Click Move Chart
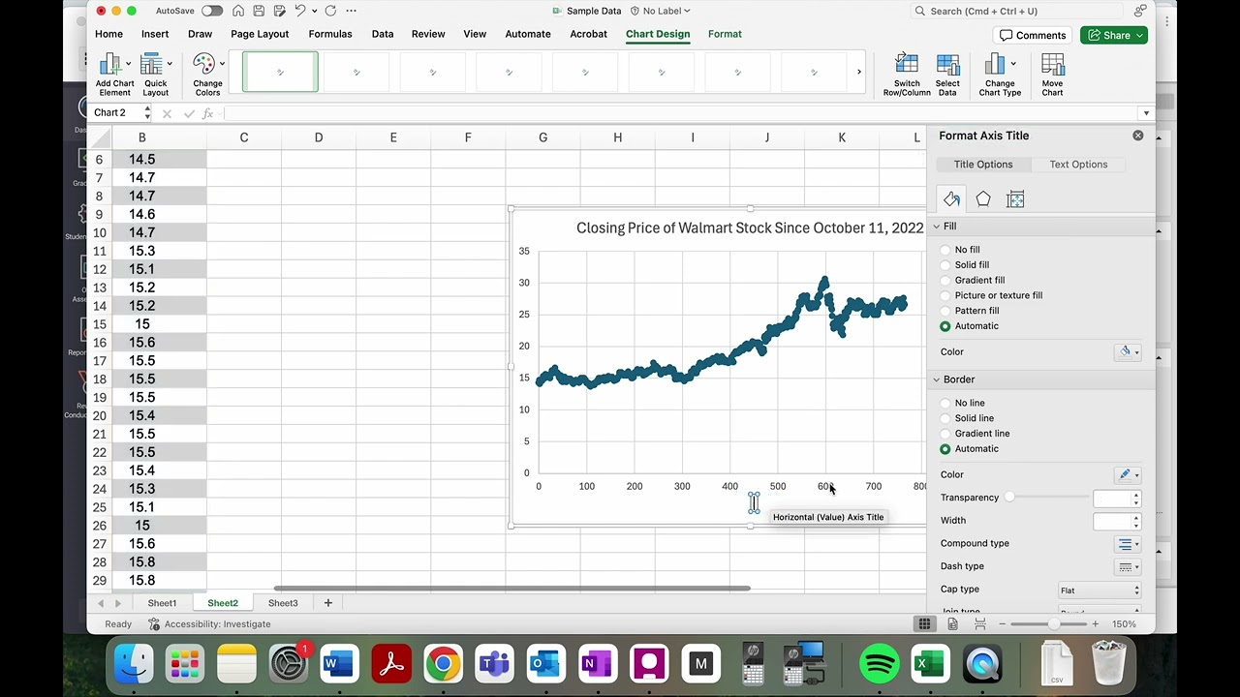The height and width of the screenshot is (697, 1240). [x=1052, y=75]
